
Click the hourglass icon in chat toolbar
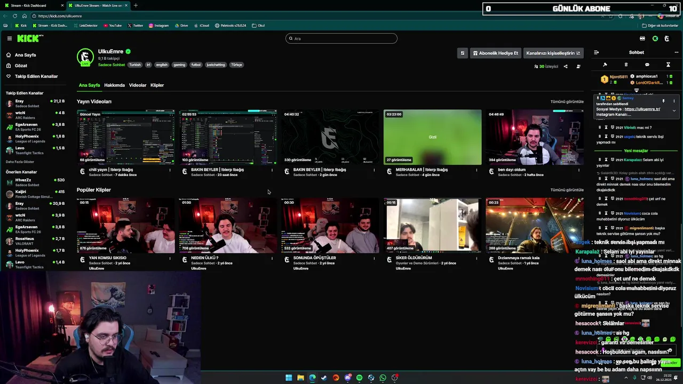click(x=668, y=65)
